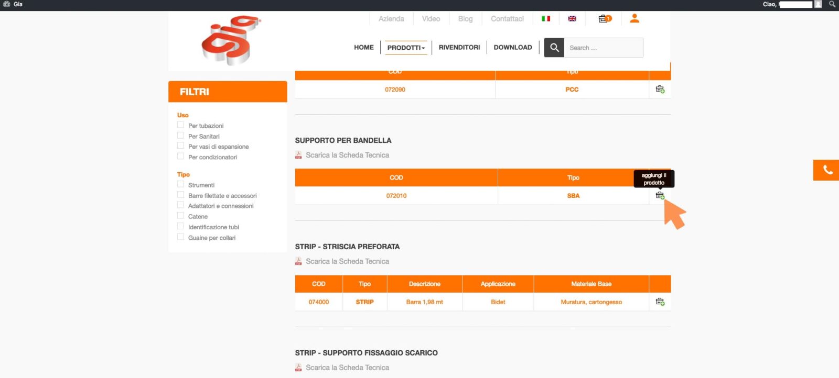Check the Per Sanitari filter
The image size is (839, 378).
tap(181, 136)
